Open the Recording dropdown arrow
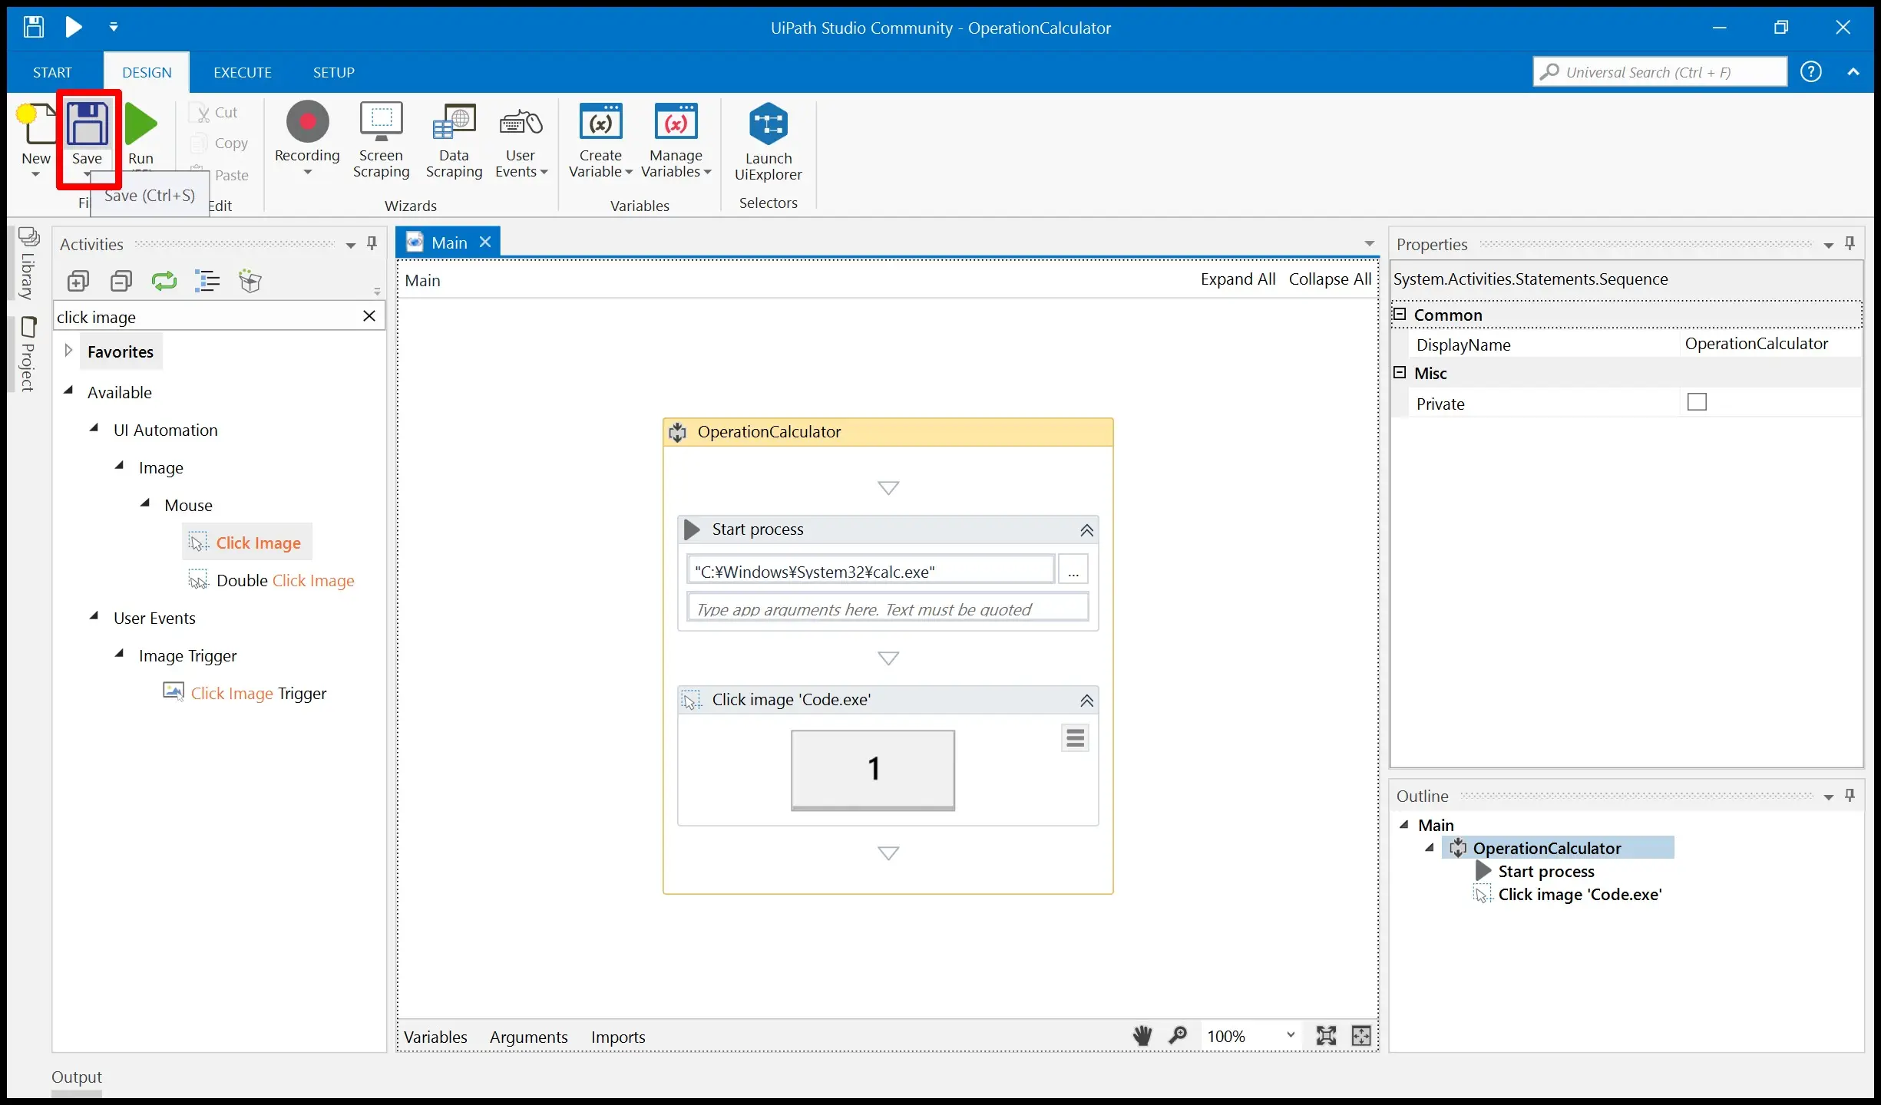The image size is (1881, 1105). 307,172
